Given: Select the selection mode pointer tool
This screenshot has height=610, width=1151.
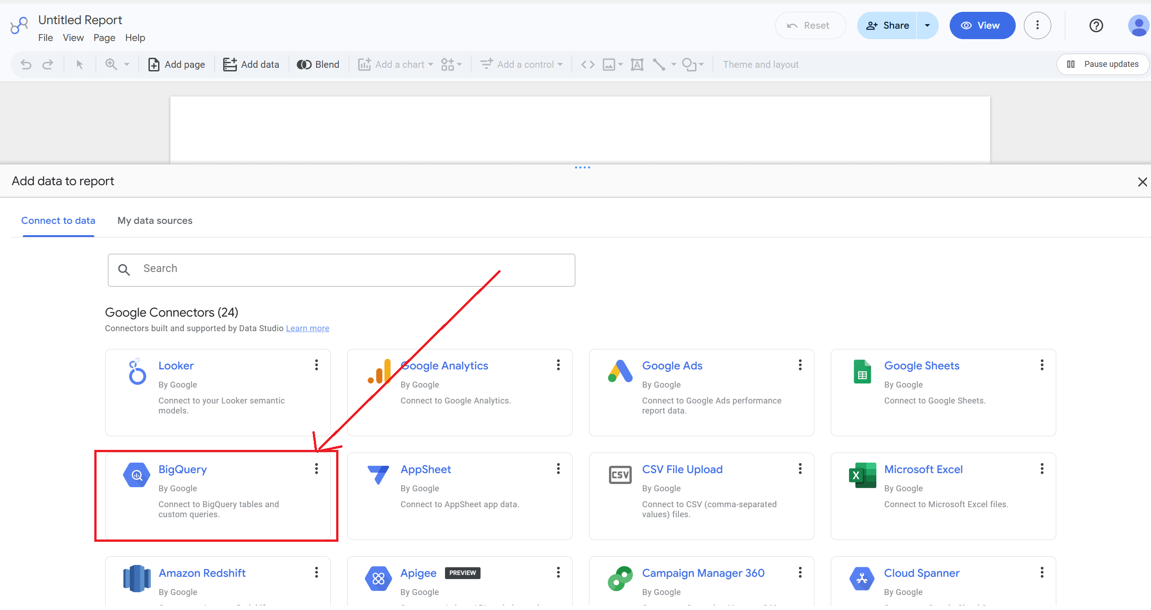Looking at the screenshot, I should 80,65.
